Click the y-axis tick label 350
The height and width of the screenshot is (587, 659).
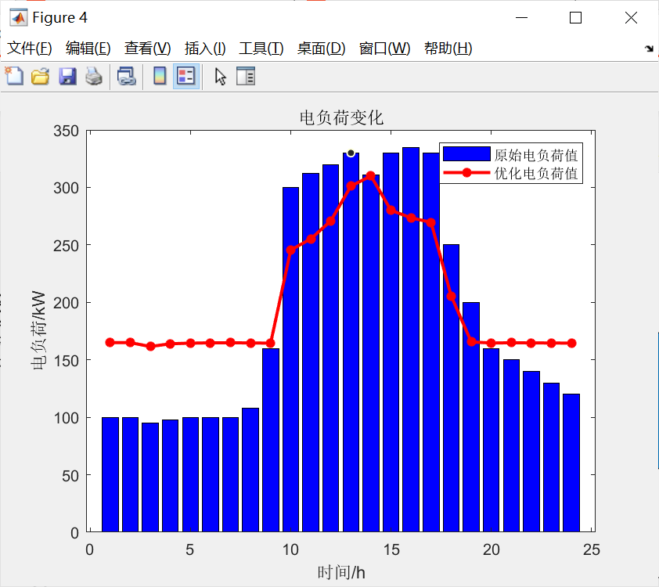(66, 131)
